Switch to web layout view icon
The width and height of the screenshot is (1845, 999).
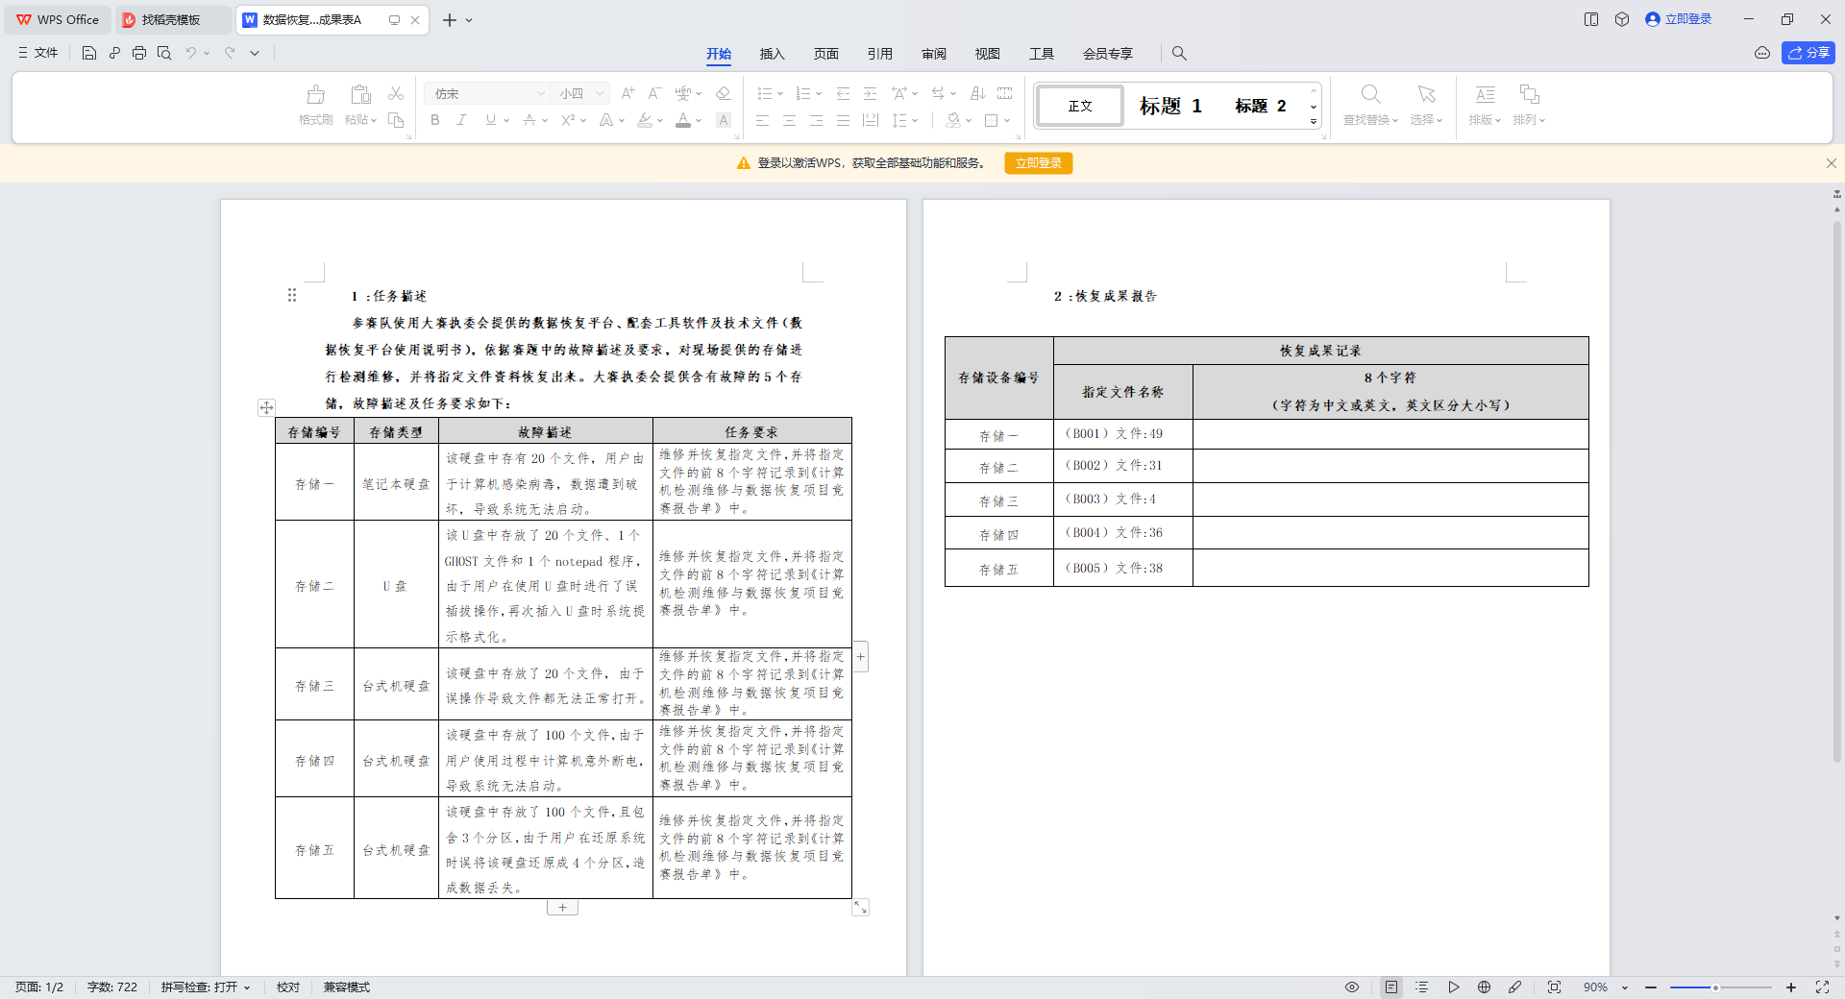click(x=1484, y=987)
